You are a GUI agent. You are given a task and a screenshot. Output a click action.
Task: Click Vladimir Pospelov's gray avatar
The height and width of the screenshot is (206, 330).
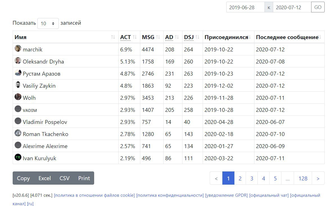(x=18, y=121)
